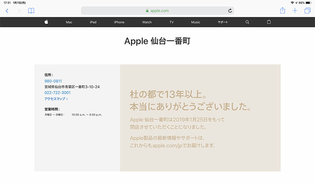The height and width of the screenshot is (184, 315).
Task: Select text Apple製品の最新情報やサポートは、
Action: coord(167,138)
